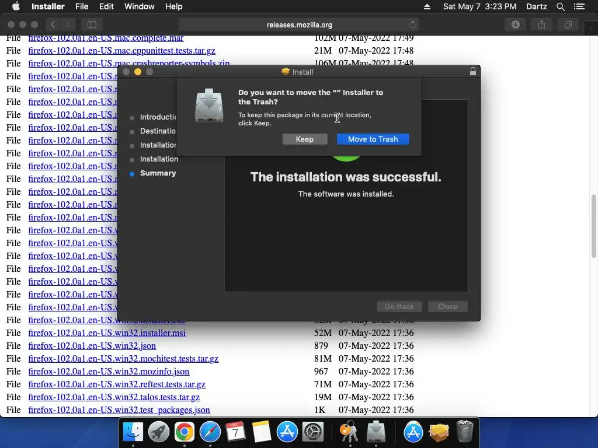The image size is (598, 448).
Task: Click the 21M size for mac.cppunittest
Action: click(322, 50)
